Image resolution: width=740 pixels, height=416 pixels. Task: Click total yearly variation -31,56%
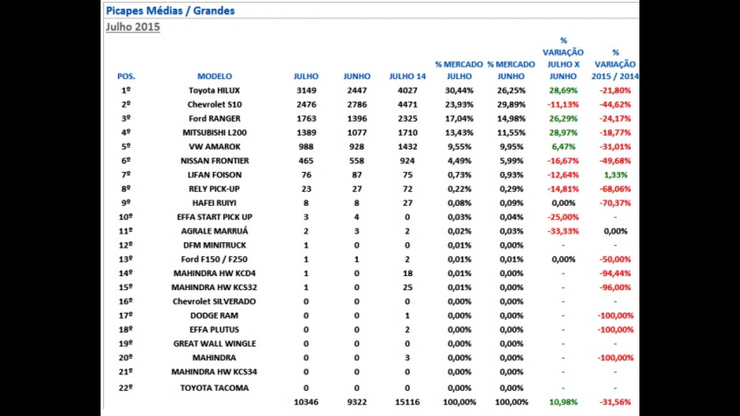tap(615, 402)
